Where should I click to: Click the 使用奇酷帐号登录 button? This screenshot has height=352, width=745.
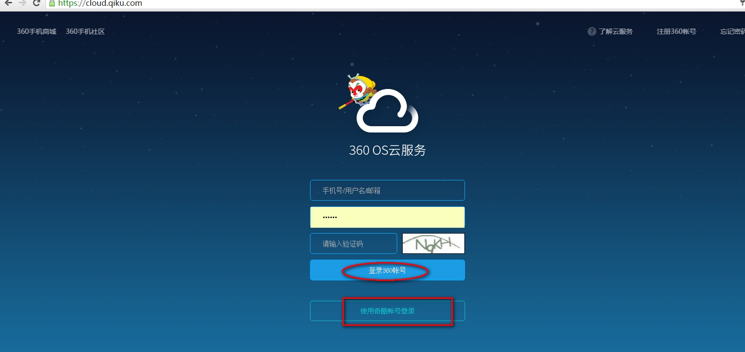(x=388, y=311)
